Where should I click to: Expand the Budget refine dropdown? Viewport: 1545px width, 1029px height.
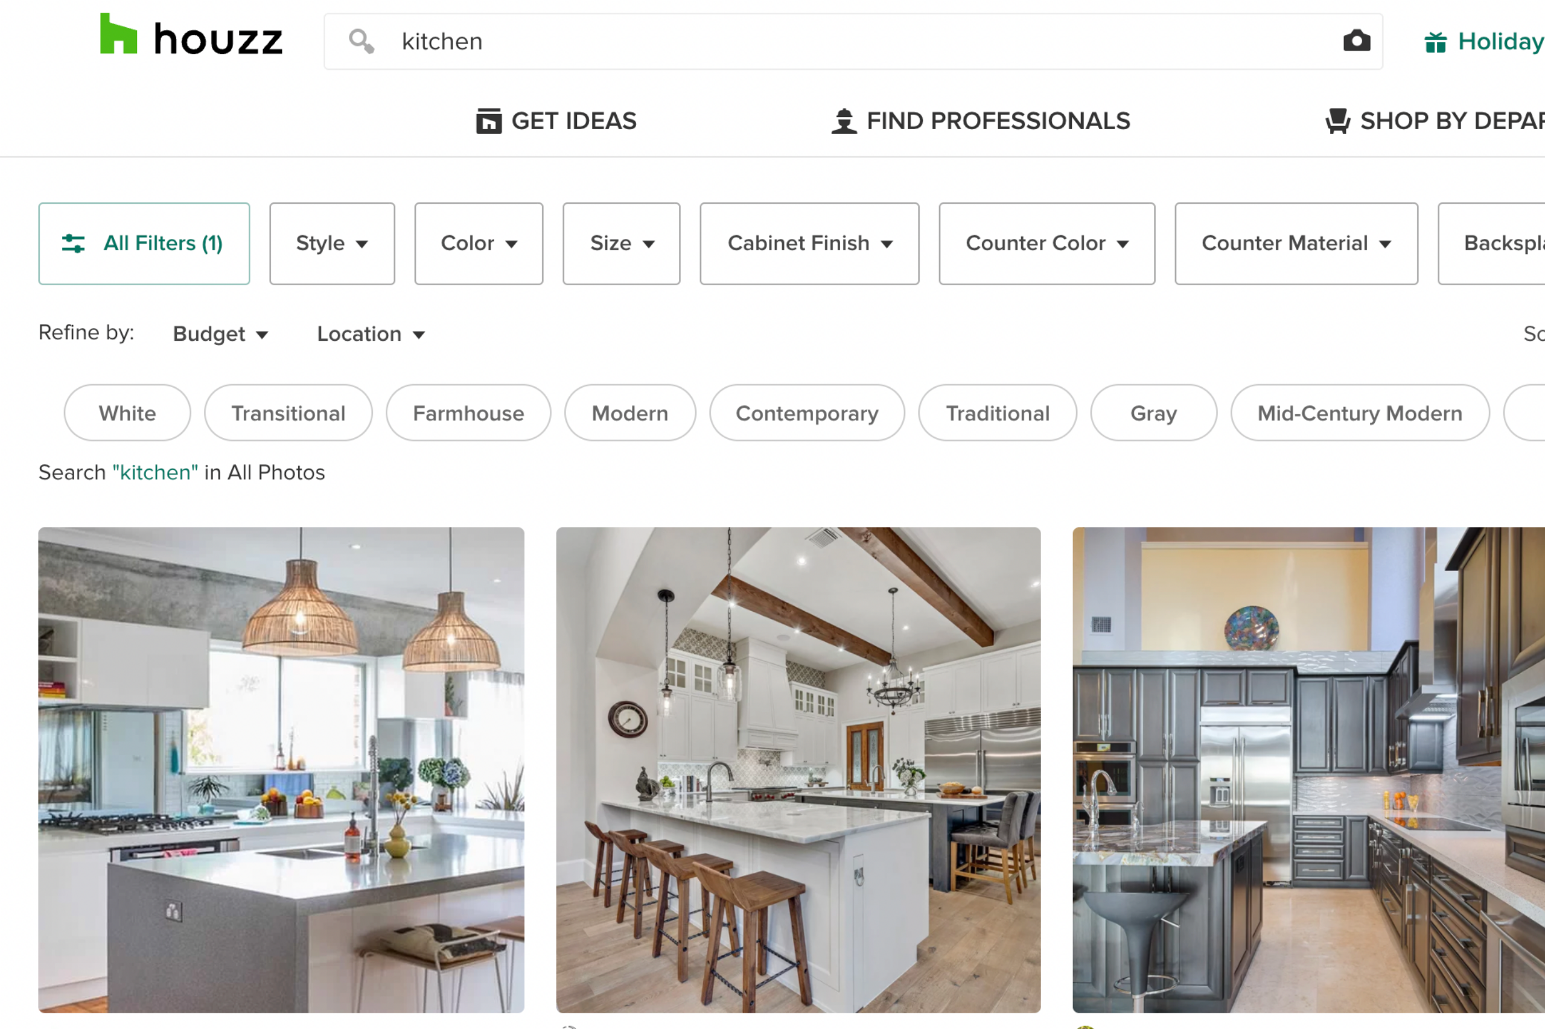(221, 334)
